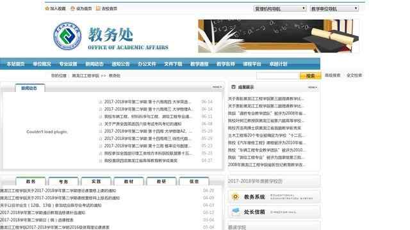This screenshot has width=410, height=230.
Task: Switch to the 教材 tab
Action: click(129, 181)
